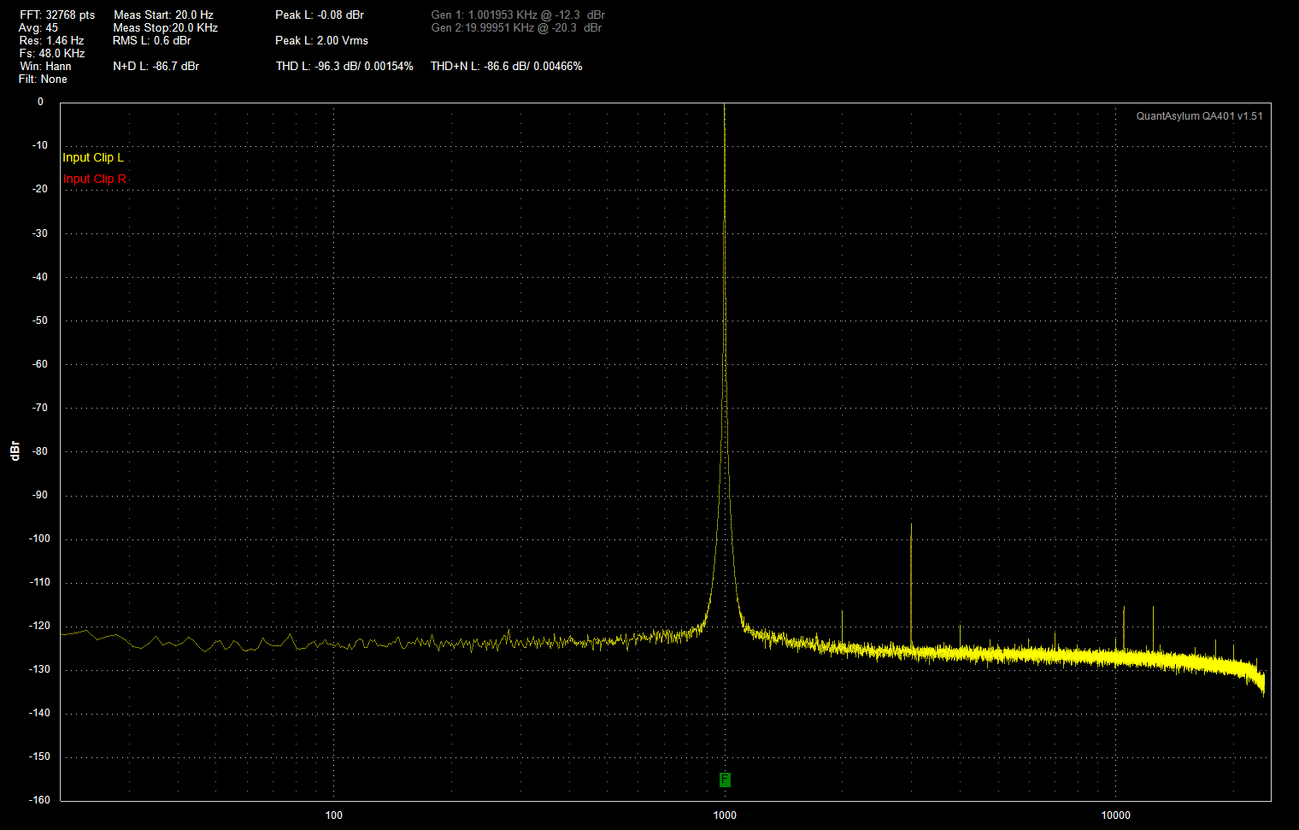The width and height of the screenshot is (1299, 830).
Task: Click the '10000' frequency axis label
Action: point(1115,815)
